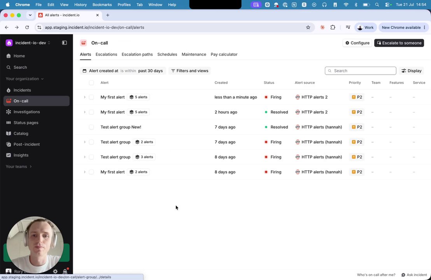Click the On-call sidebar item
The height and width of the screenshot is (280, 431).
click(36, 101)
